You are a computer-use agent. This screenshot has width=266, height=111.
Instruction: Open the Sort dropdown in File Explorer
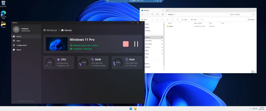185,20
